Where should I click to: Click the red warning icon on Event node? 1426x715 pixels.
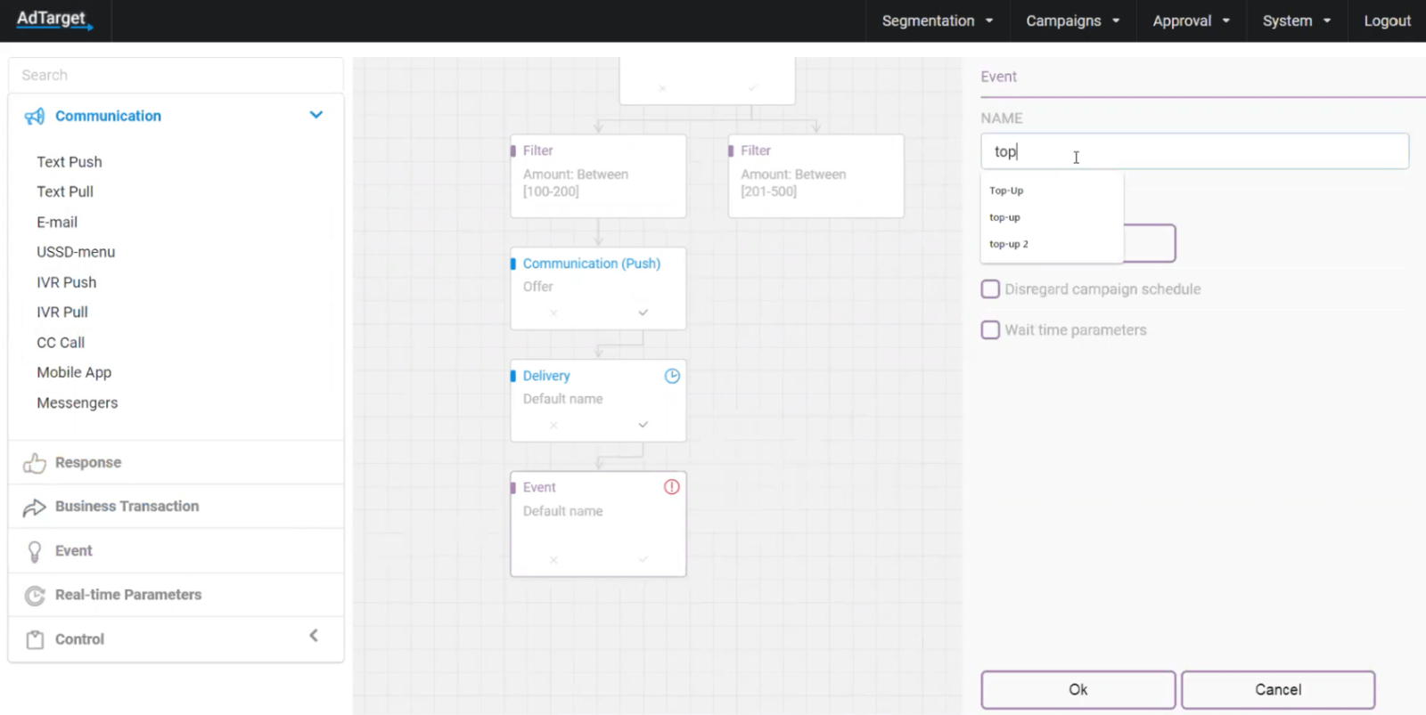pos(672,487)
